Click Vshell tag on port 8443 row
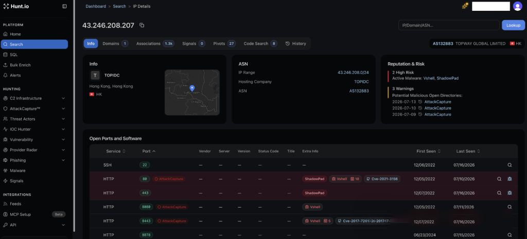 (318, 221)
